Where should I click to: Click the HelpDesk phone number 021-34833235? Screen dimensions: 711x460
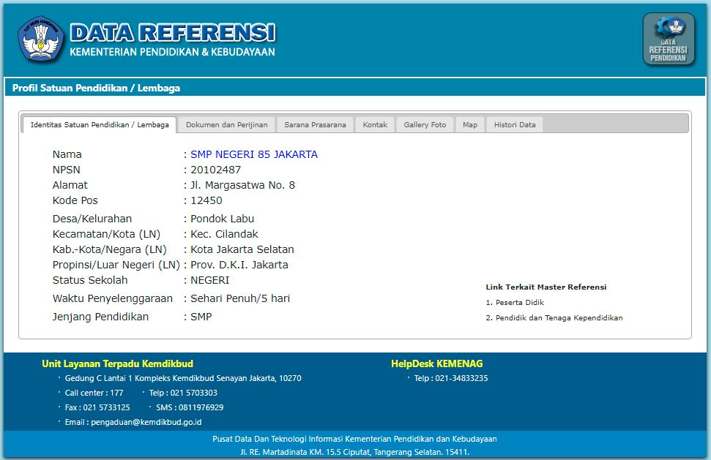click(x=451, y=378)
